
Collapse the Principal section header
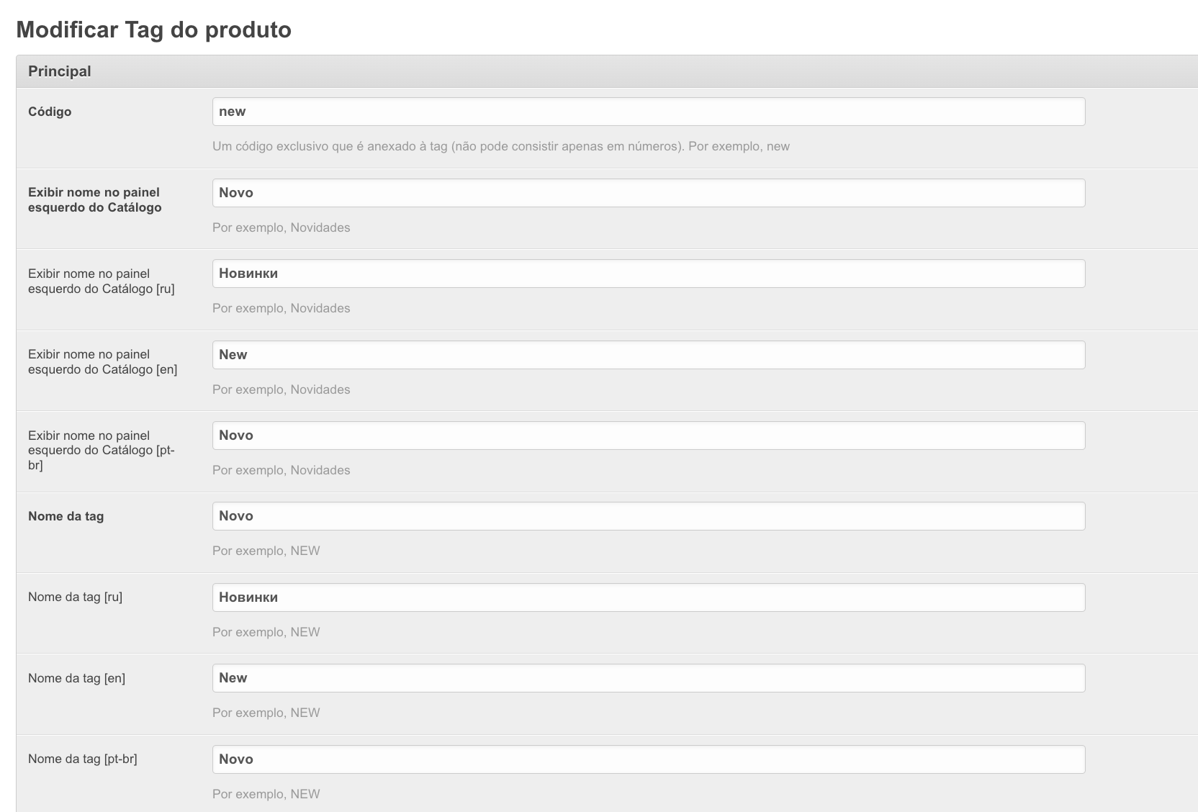pyautogui.click(x=60, y=71)
